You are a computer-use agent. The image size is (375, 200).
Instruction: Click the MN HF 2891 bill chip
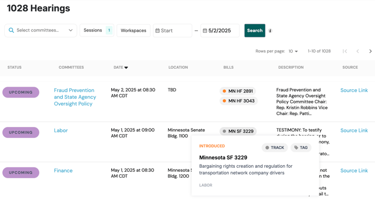click(238, 91)
